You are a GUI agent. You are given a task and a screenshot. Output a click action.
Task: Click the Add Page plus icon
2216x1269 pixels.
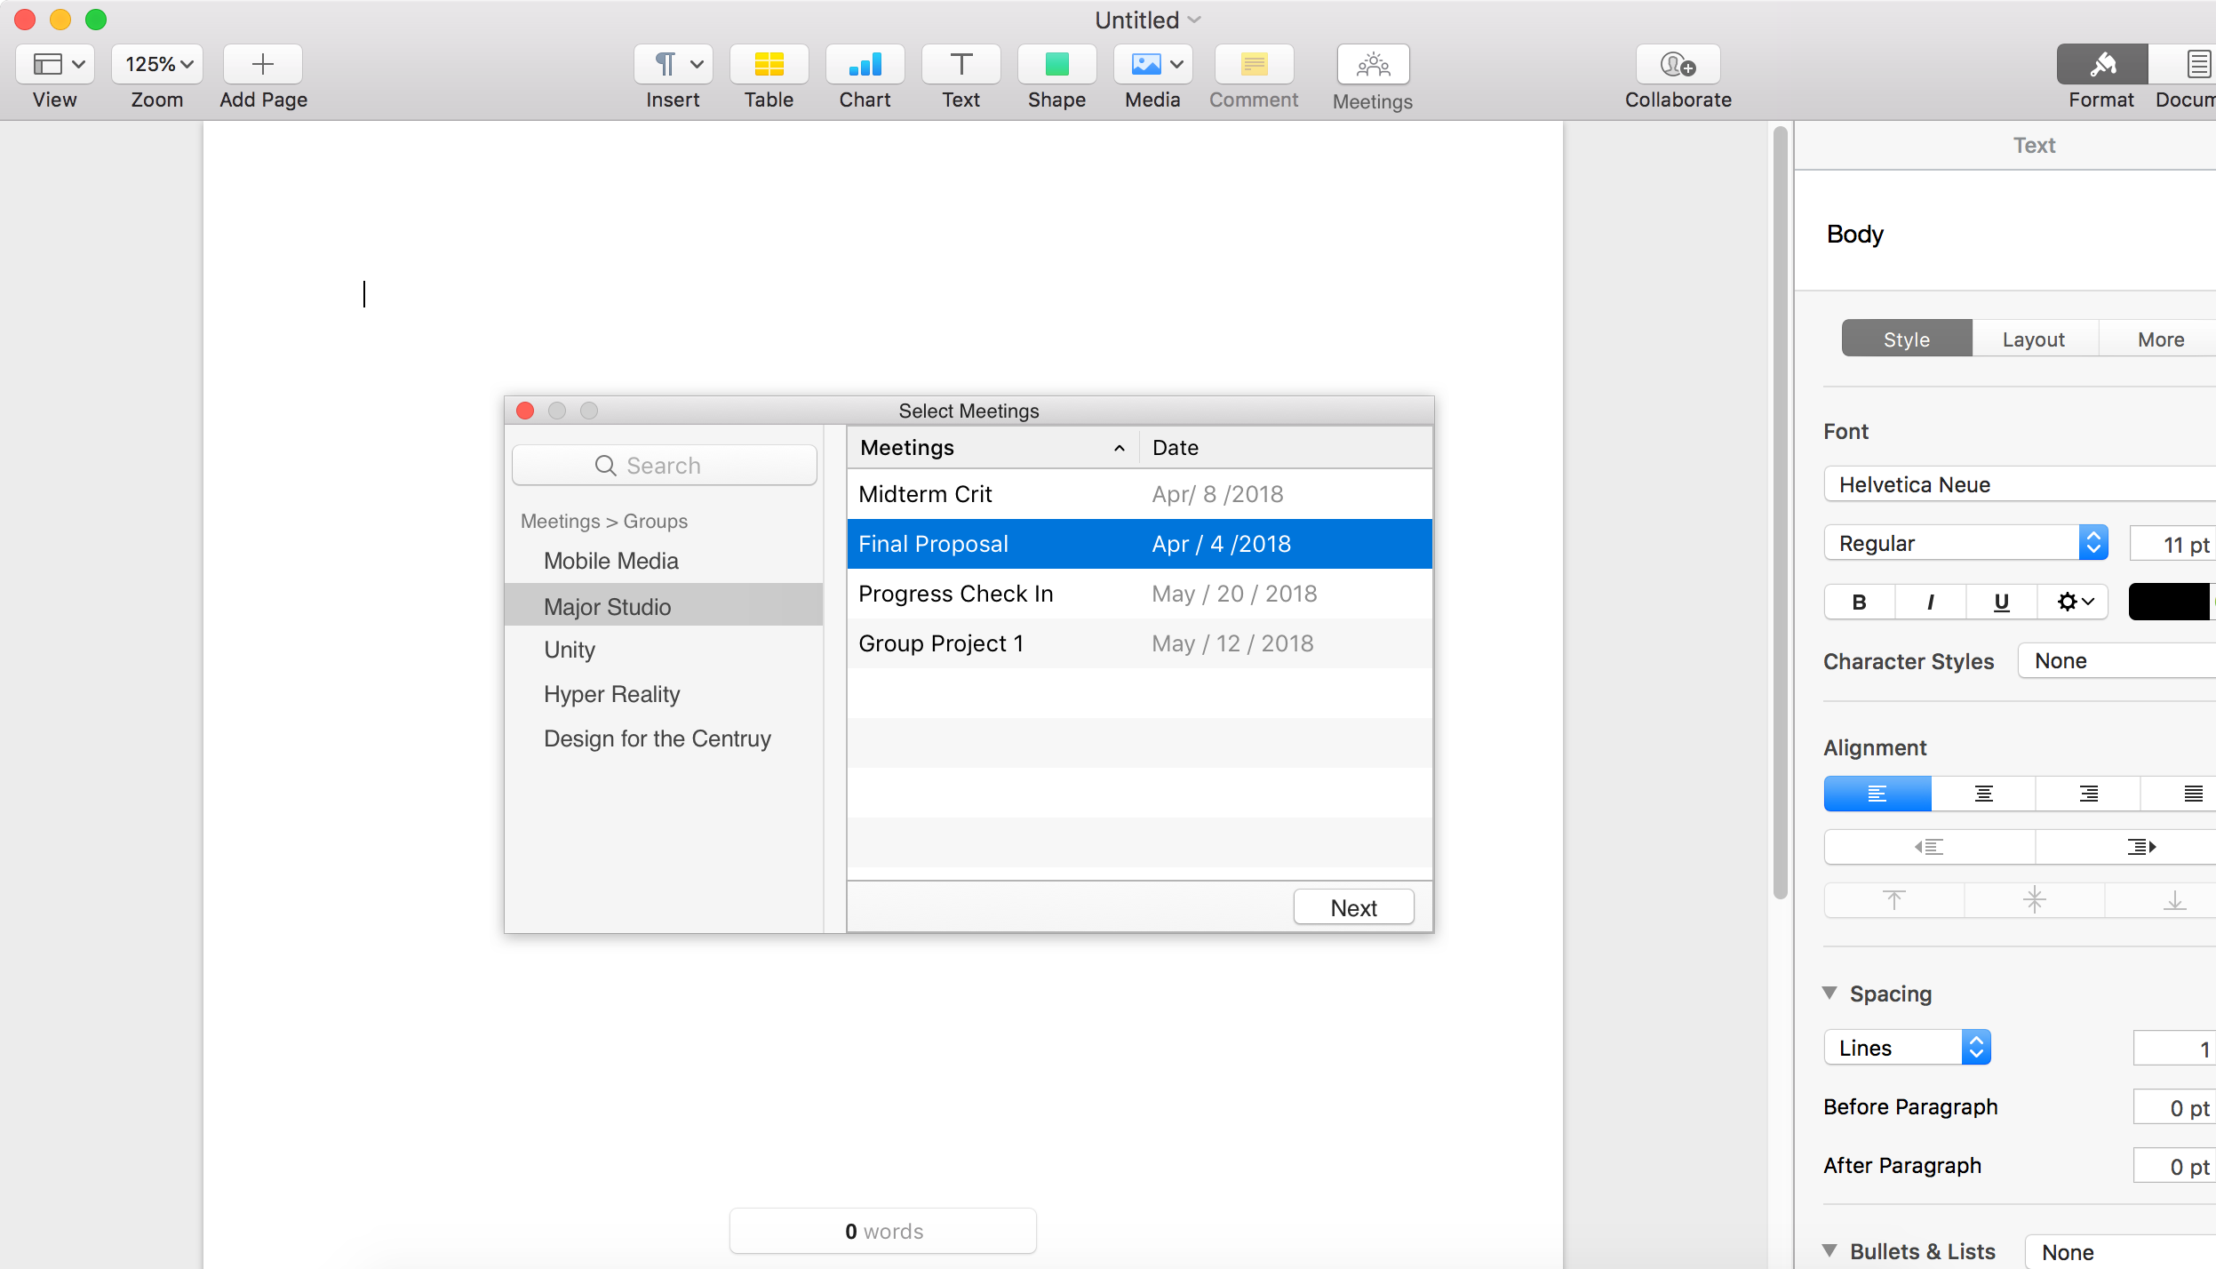[x=262, y=65]
